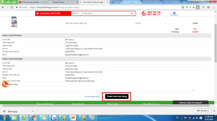Click the address bar URL field
This screenshot has height=121, width=217.
pos(97,7)
